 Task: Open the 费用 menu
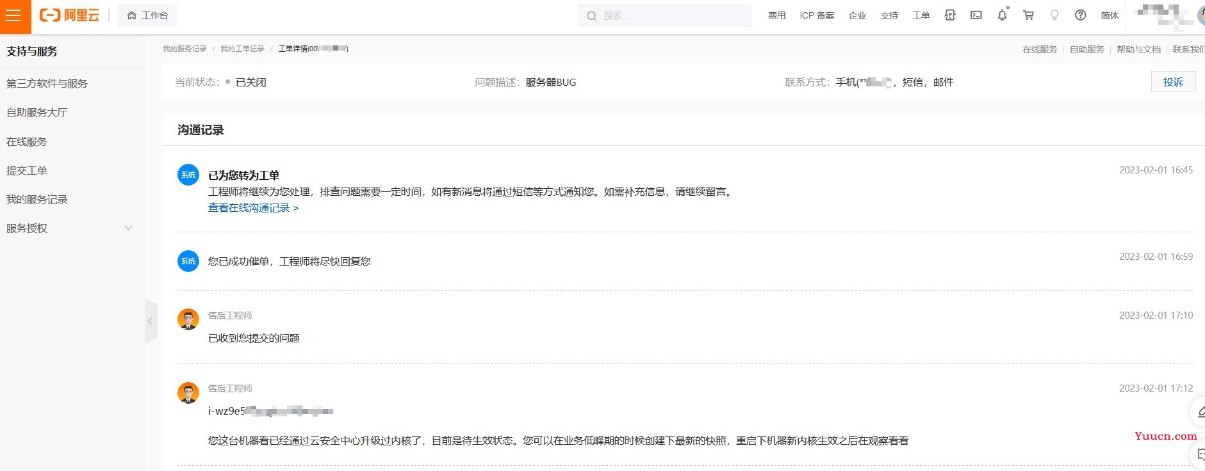(776, 15)
